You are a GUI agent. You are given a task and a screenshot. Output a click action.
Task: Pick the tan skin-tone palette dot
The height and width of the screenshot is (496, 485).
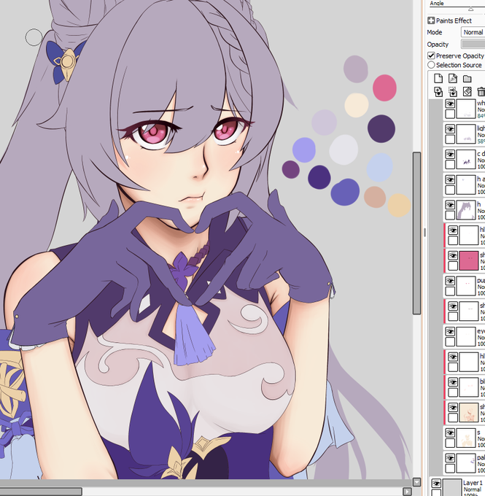[375, 197]
